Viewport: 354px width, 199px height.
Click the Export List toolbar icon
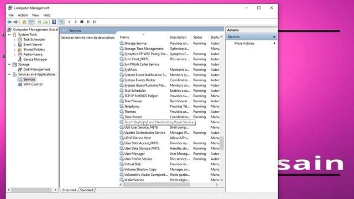click(45, 22)
